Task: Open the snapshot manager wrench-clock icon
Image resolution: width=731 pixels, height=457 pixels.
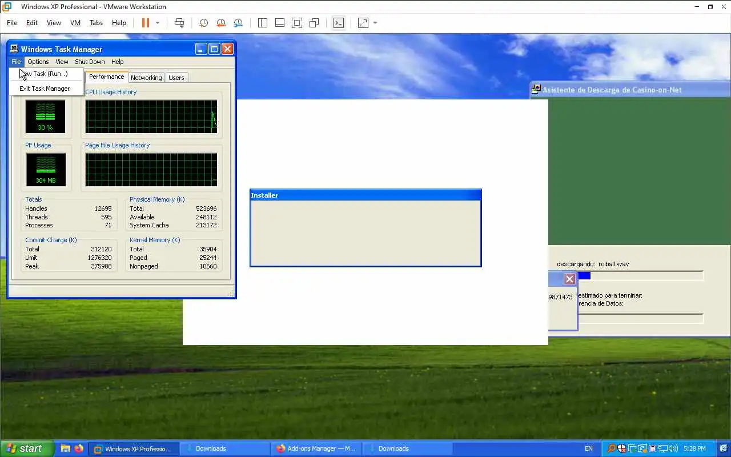Action: pos(238,23)
